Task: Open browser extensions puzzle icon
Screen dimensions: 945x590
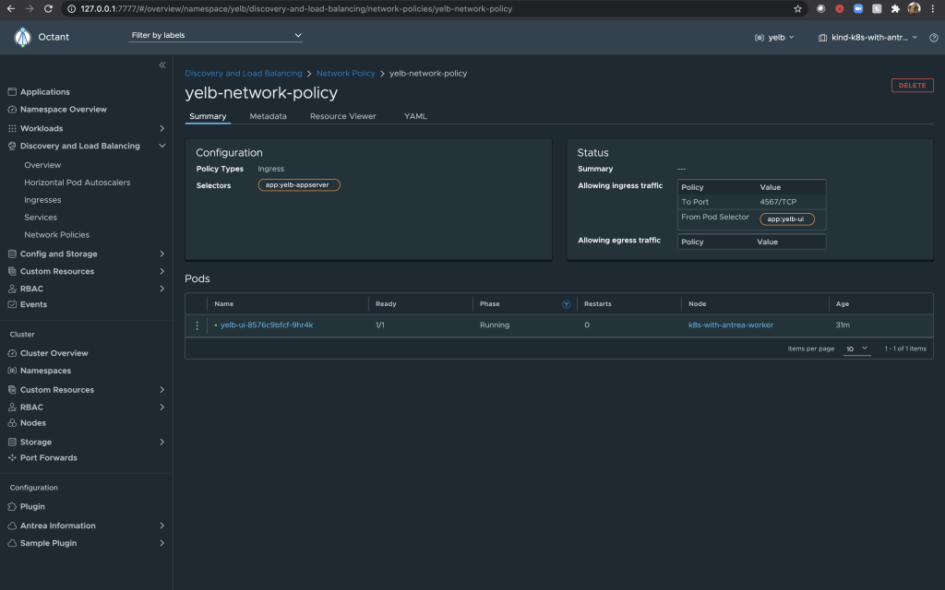Action: tap(895, 9)
